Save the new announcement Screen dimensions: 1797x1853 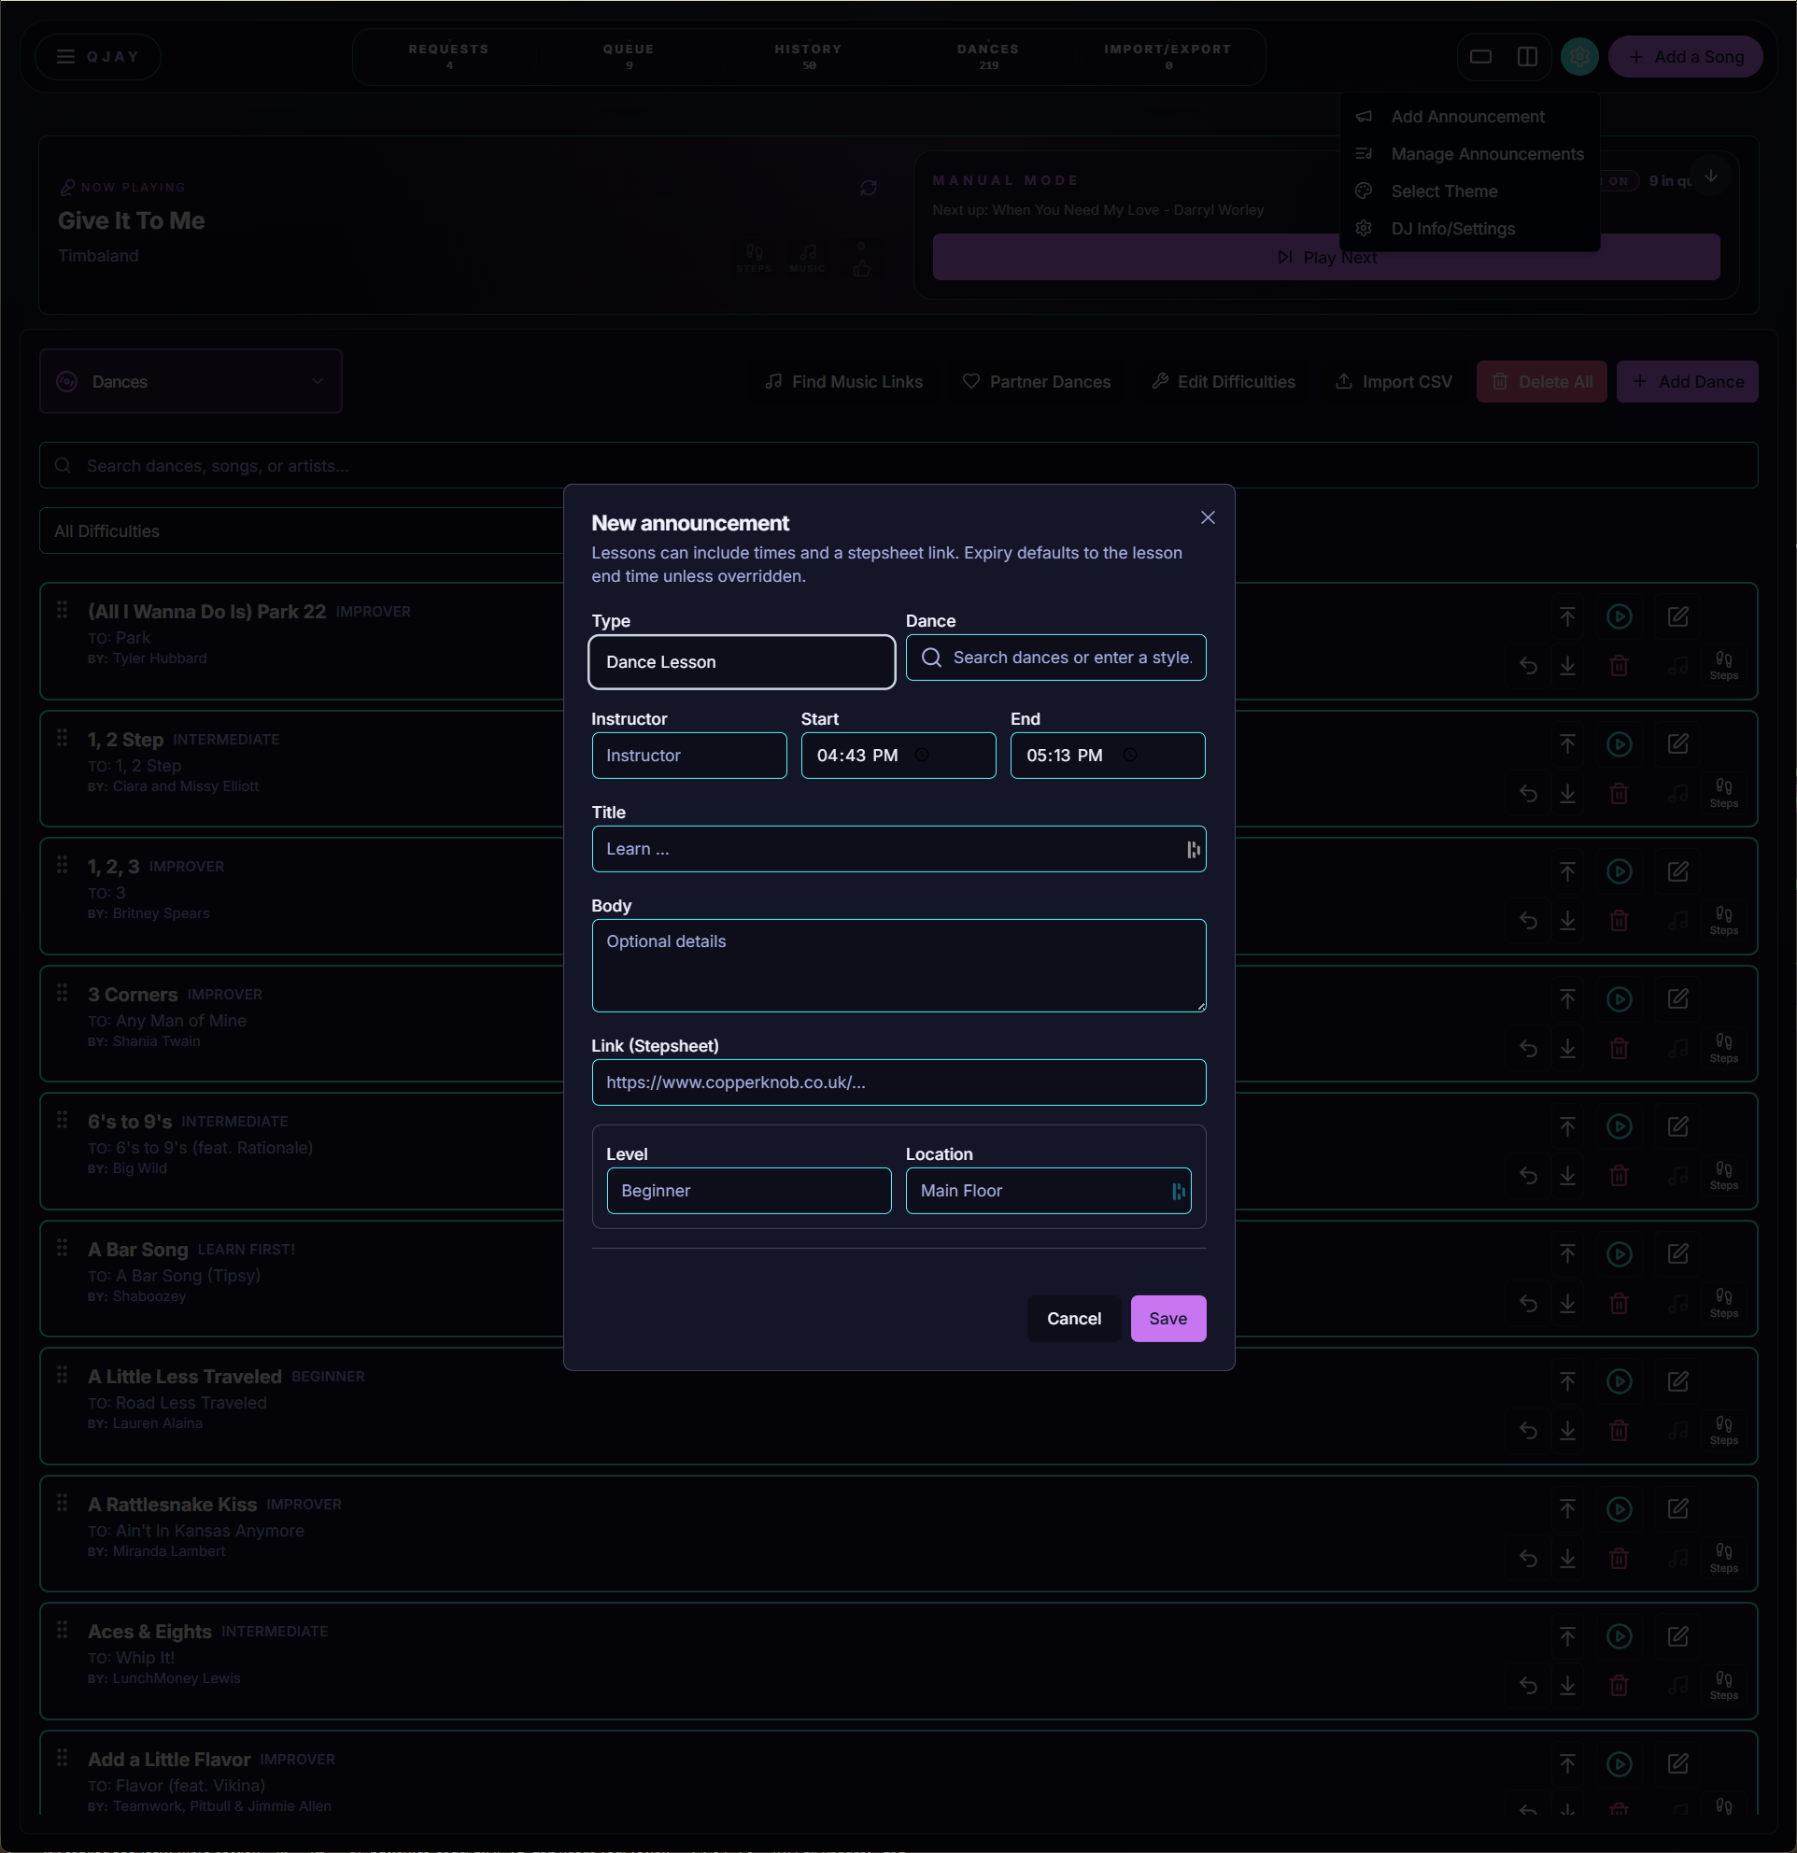[1168, 1318]
